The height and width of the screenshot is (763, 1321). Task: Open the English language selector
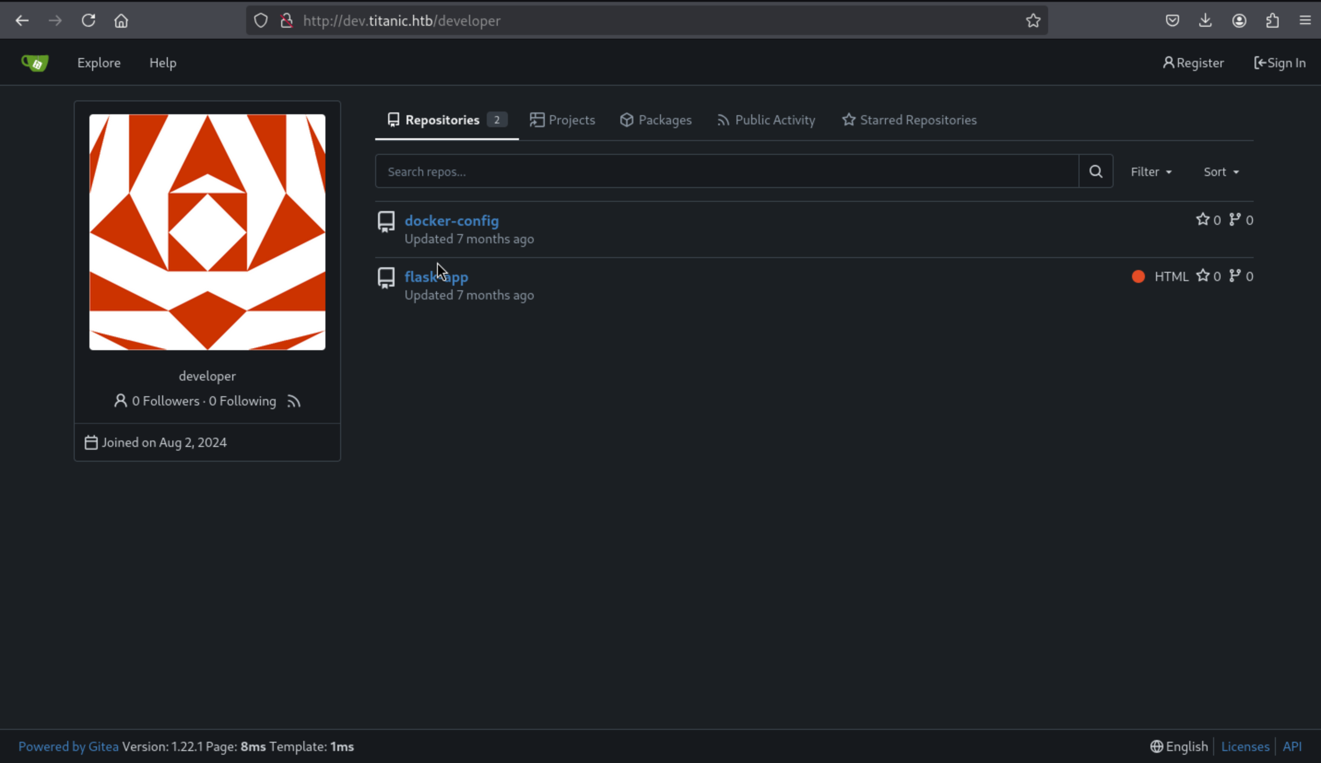tap(1179, 746)
